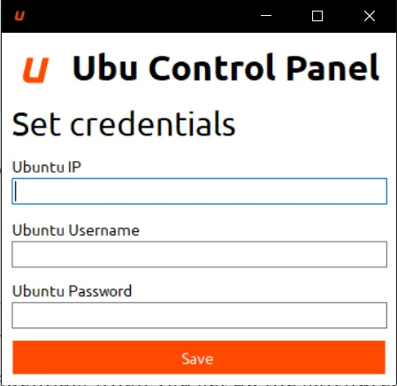Click the word 'Panel' in the main heading
The image size is (397, 386).
[332, 68]
